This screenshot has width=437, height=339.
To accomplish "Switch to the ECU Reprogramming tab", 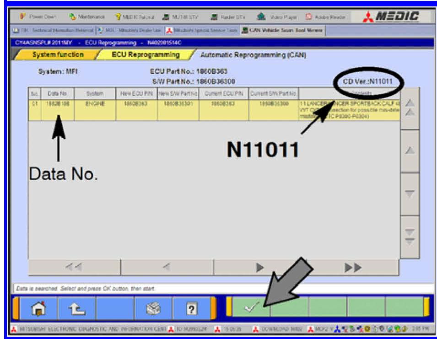I will tap(145, 55).
